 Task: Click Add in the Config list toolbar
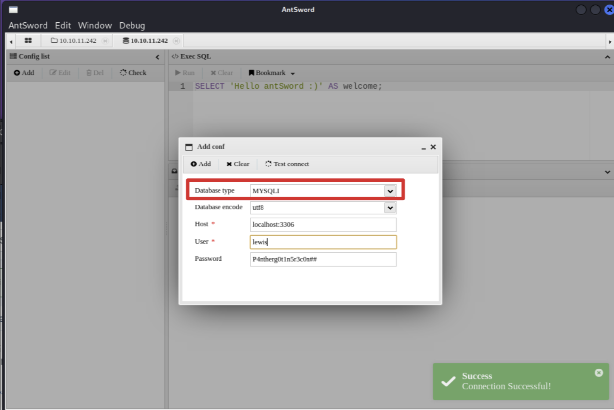pyautogui.click(x=24, y=73)
